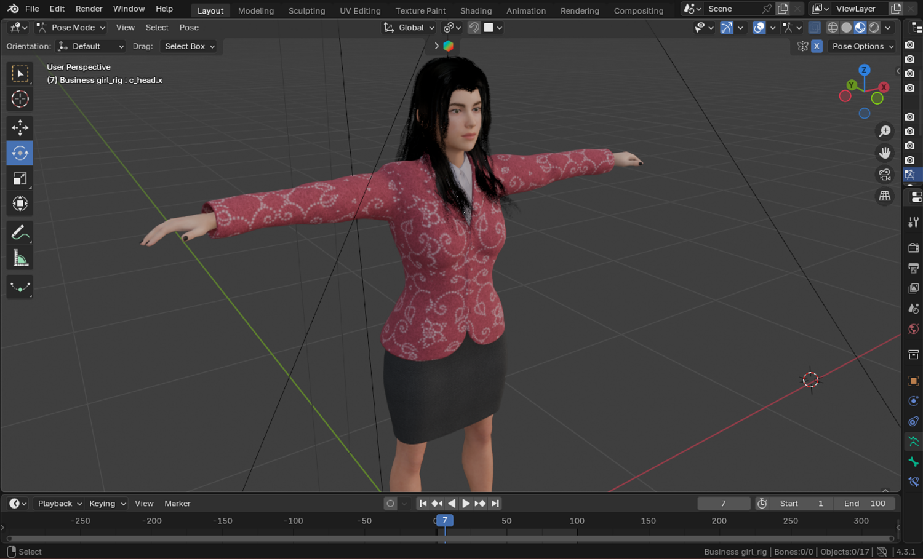Open the Render menu
The image size is (923, 559).
(x=89, y=9)
